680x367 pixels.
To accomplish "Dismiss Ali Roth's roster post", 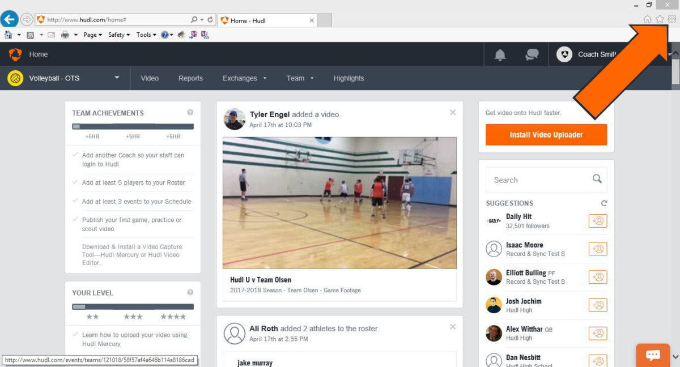I will [453, 327].
